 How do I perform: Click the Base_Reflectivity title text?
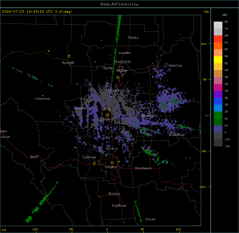coord(119,4)
